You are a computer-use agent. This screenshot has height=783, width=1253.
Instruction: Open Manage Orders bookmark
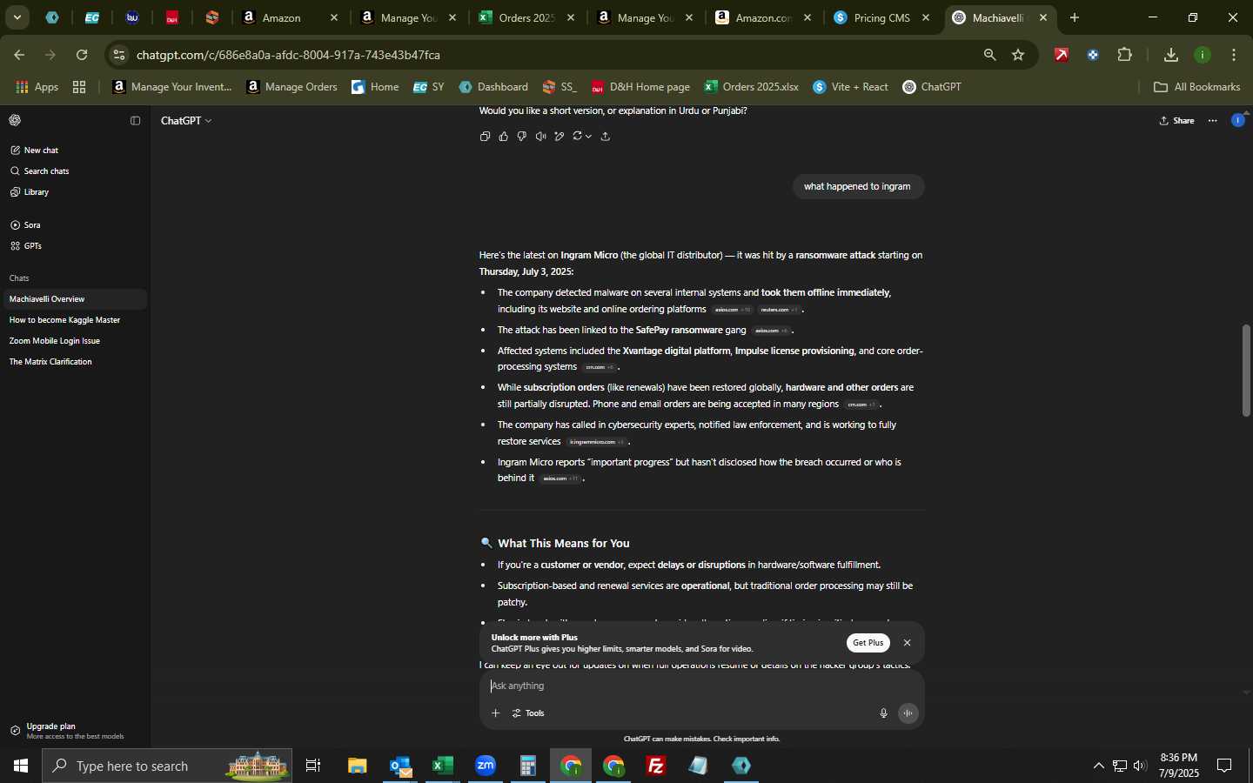point(292,87)
